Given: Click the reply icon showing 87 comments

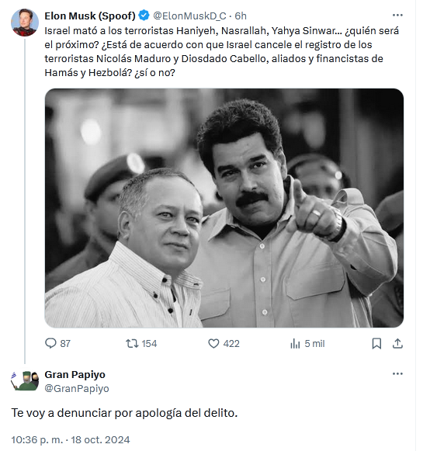Looking at the screenshot, I should click(50, 343).
